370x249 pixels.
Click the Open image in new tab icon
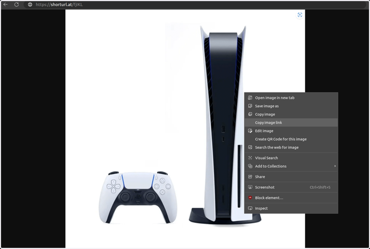pyautogui.click(x=250, y=98)
